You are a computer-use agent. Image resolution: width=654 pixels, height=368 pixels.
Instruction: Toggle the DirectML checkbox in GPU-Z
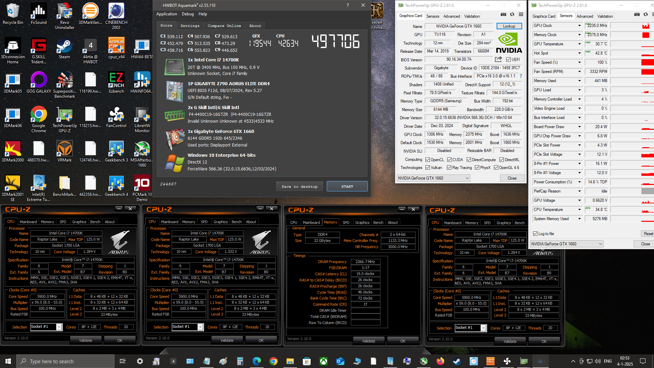coord(501,160)
